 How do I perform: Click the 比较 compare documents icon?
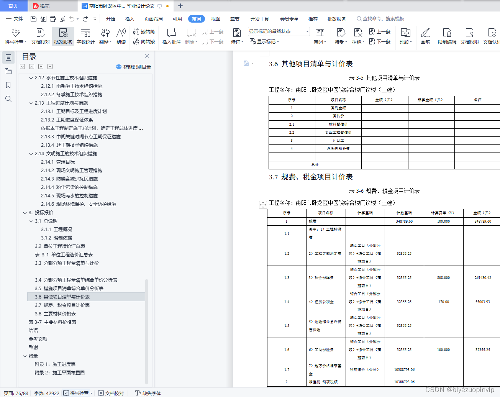tap(405, 33)
